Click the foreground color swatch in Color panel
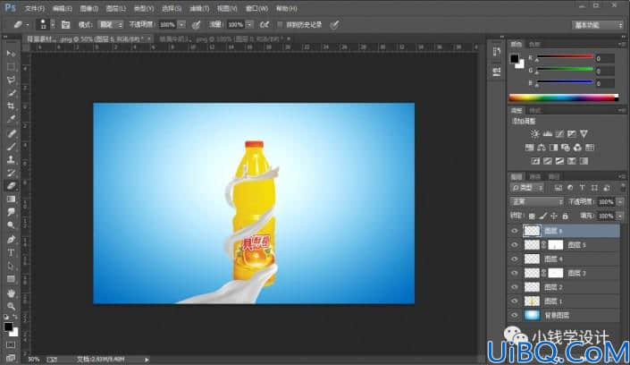This screenshot has height=365, width=630. (x=515, y=59)
